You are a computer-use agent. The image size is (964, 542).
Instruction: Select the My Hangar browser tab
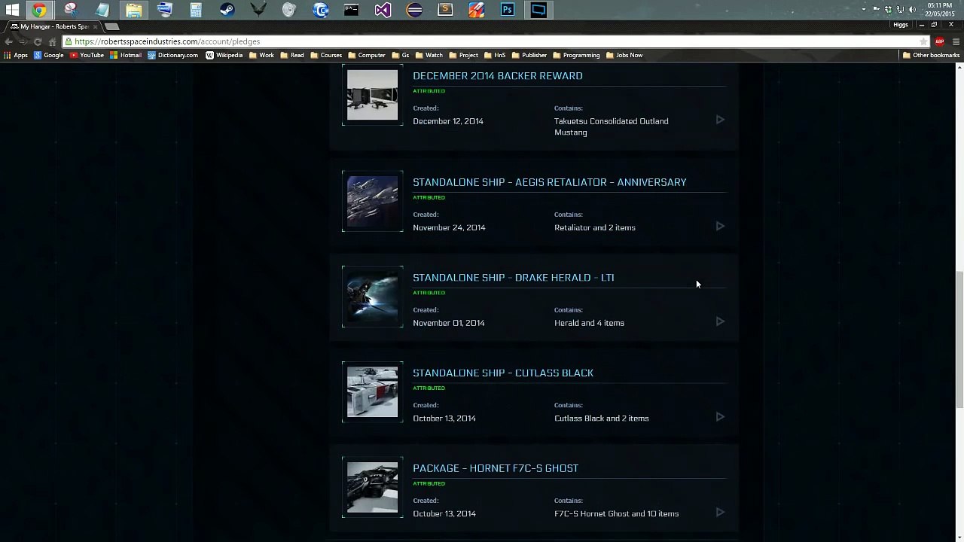point(53,26)
